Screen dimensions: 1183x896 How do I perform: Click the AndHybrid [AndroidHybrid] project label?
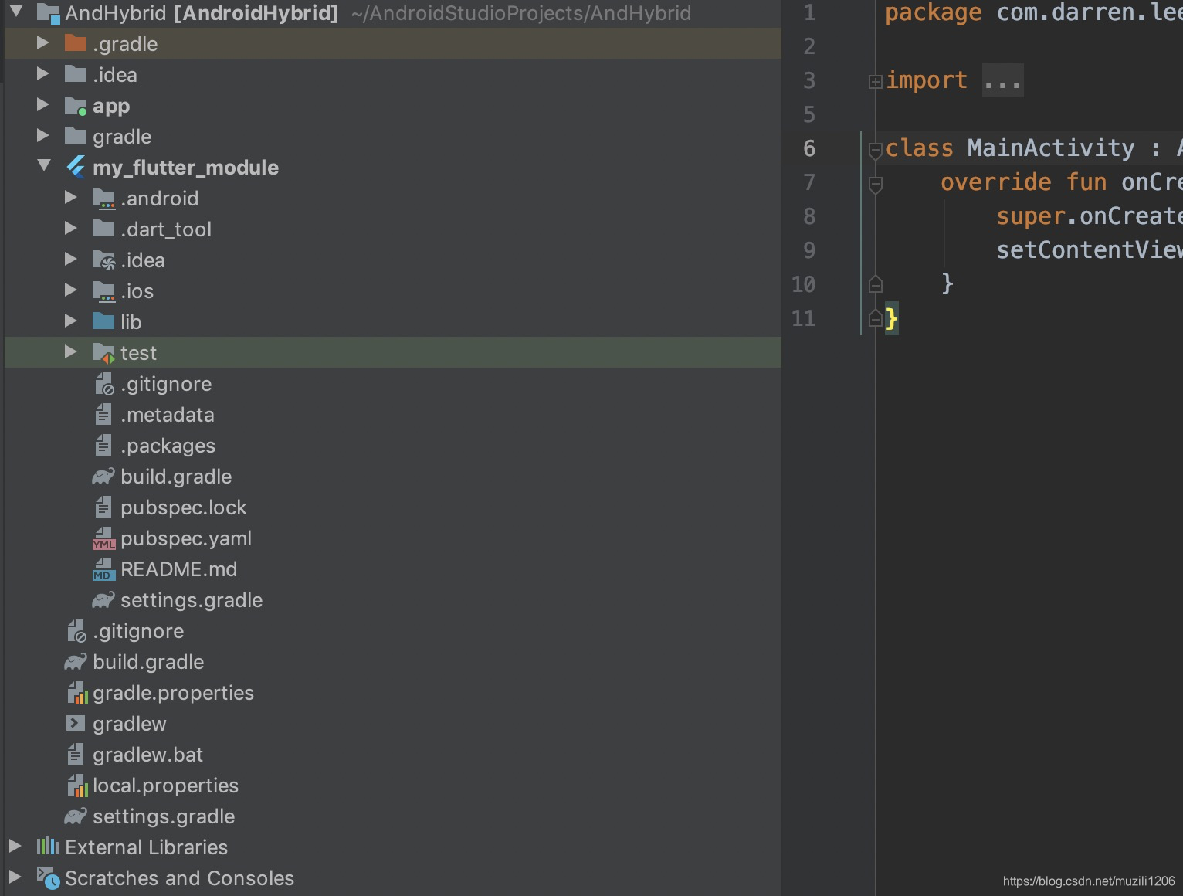[x=202, y=13]
